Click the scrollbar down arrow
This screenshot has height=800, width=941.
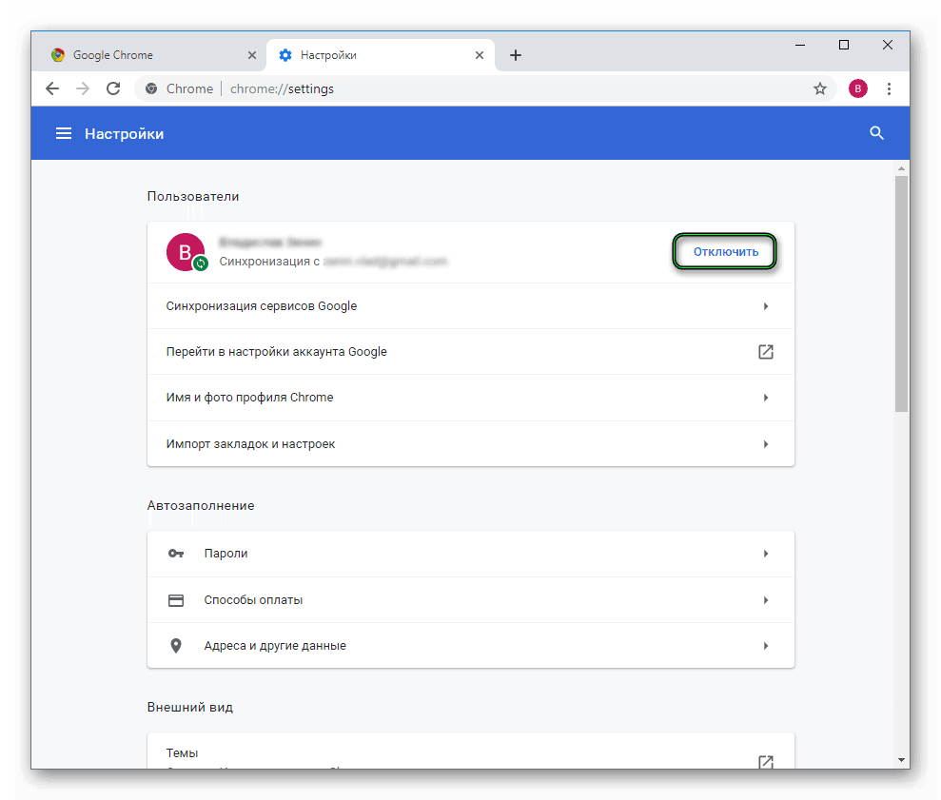coord(901,760)
